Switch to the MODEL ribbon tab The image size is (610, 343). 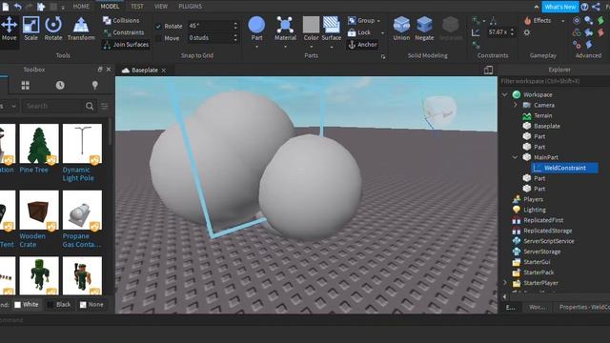110,7
